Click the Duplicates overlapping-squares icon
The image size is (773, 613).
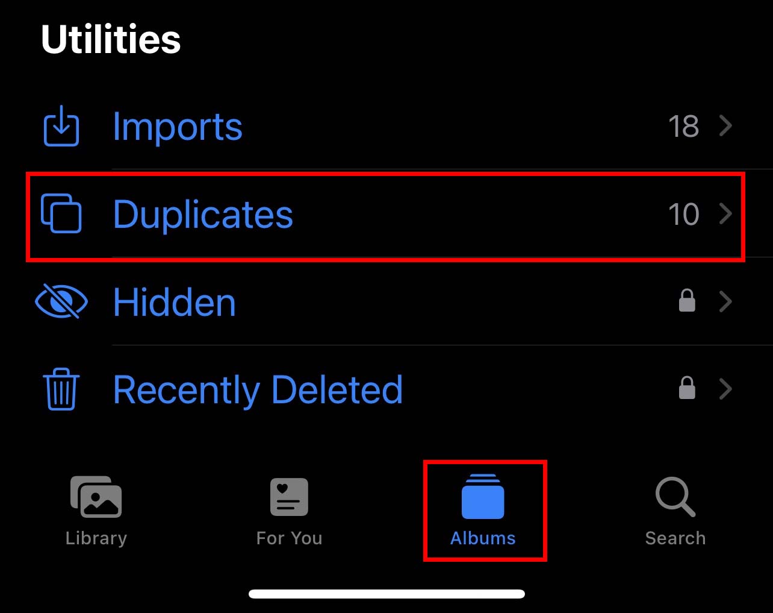(x=61, y=213)
